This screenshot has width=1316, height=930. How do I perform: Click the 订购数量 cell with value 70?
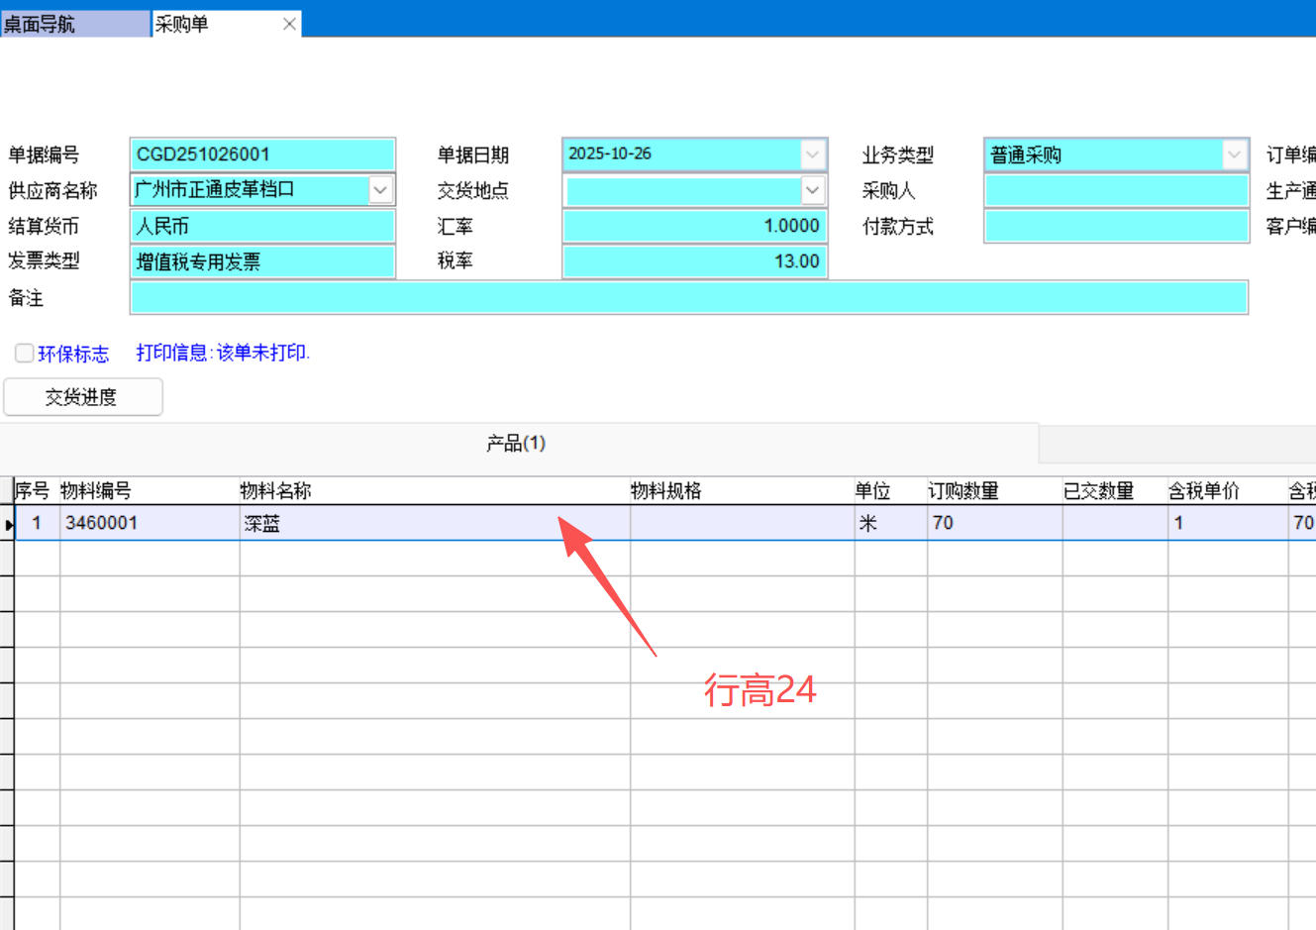tap(993, 523)
